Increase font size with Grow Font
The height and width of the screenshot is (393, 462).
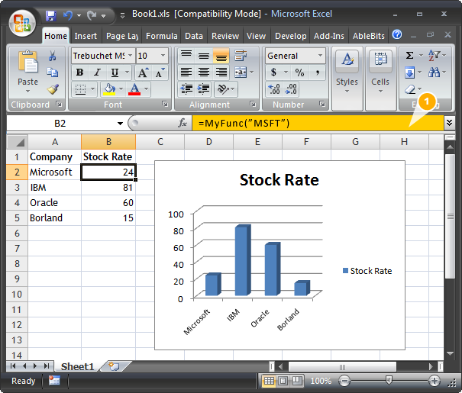(x=144, y=72)
